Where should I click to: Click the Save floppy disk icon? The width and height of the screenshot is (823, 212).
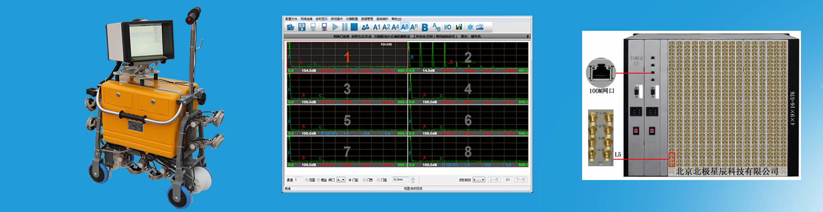pos(302,27)
